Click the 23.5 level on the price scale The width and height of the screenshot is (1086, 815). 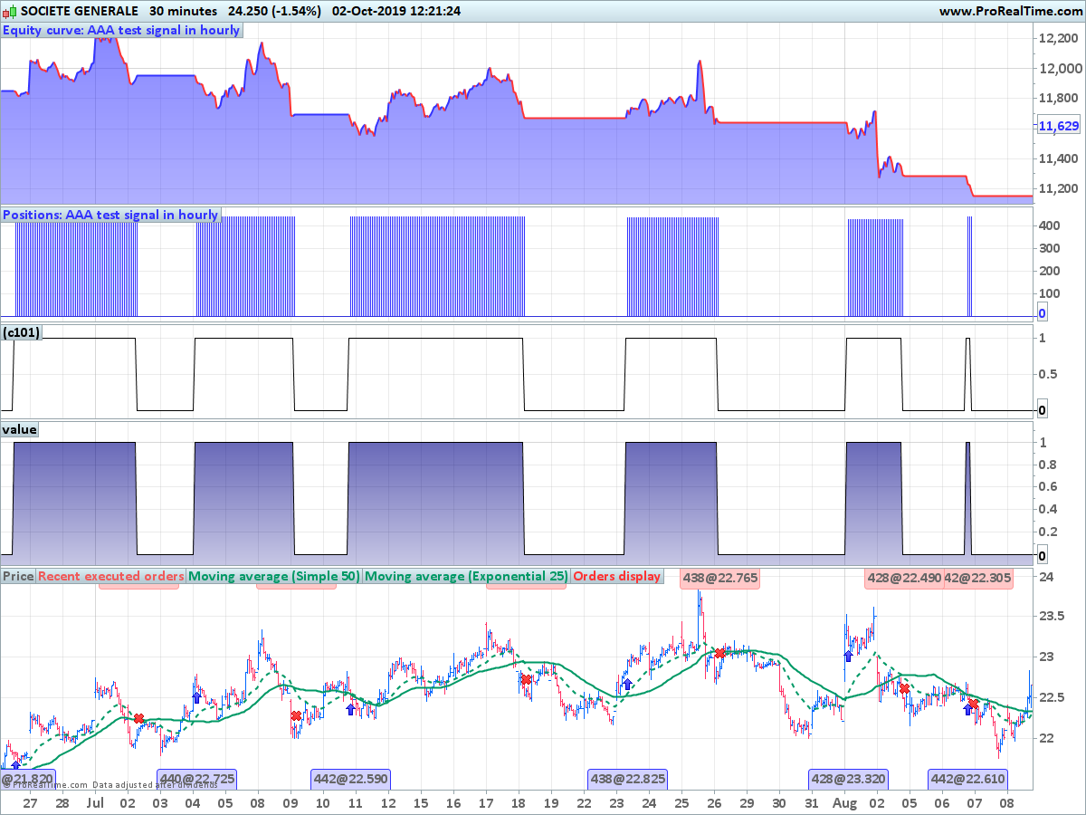point(1050,617)
